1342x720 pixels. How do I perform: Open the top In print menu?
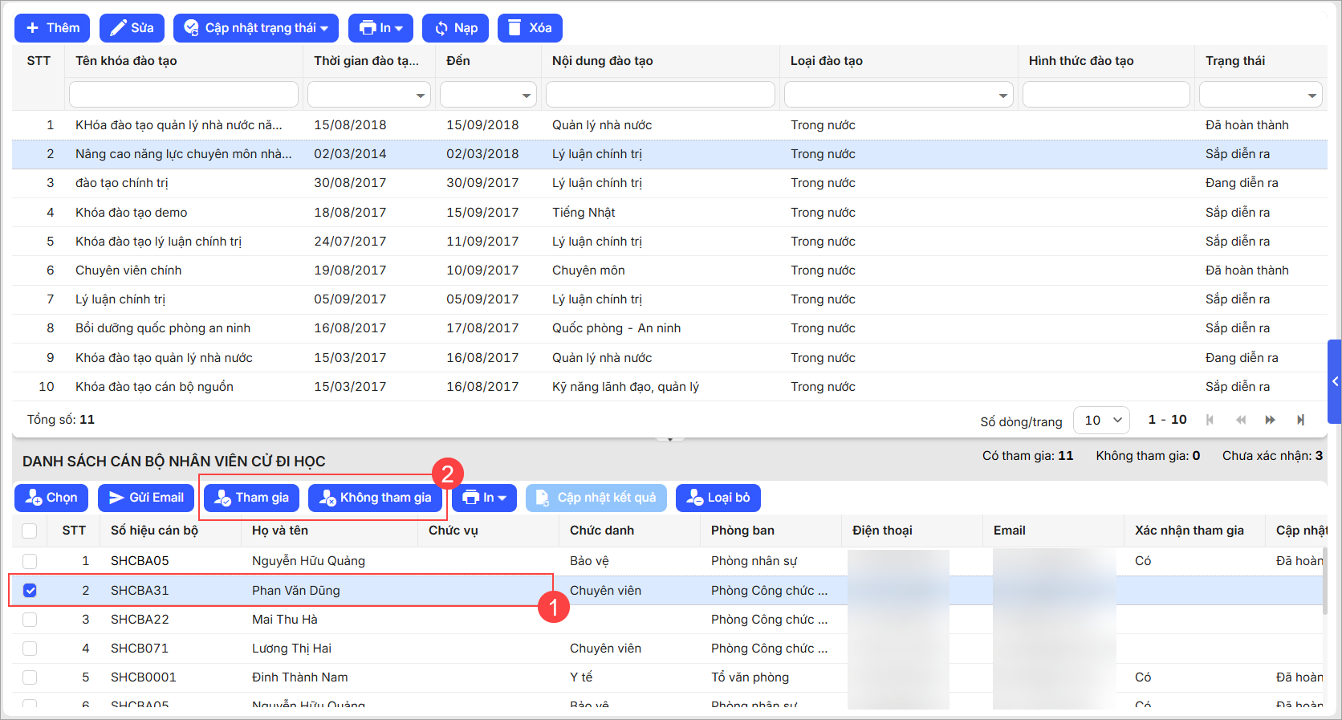click(380, 28)
